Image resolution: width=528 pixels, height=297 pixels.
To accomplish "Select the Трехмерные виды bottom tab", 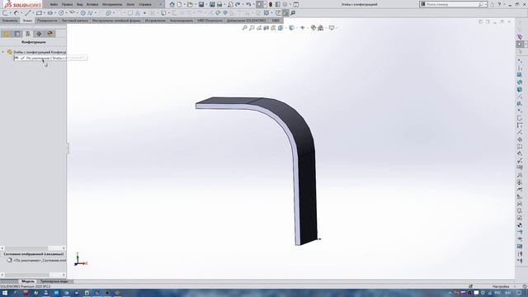I will pos(54,281).
